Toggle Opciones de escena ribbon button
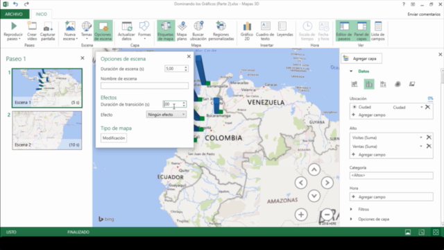Screen dimensions: 444x250 103,31
